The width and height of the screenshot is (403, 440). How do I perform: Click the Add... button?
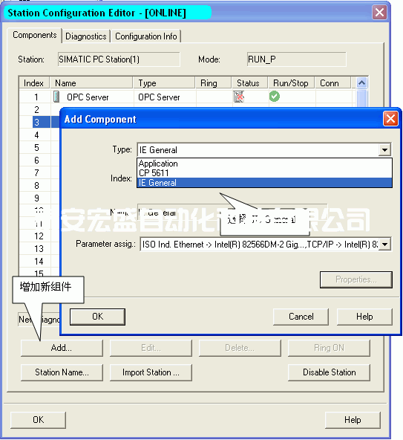tap(62, 348)
